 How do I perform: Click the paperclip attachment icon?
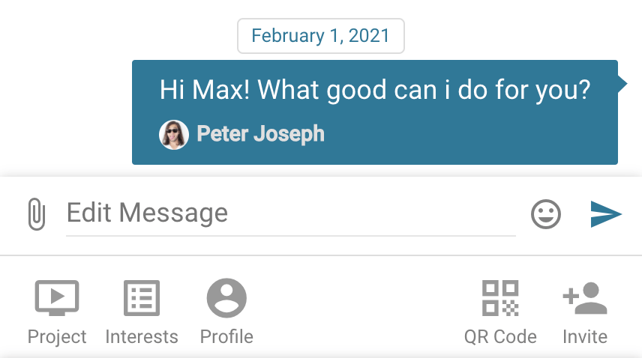pos(35,214)
